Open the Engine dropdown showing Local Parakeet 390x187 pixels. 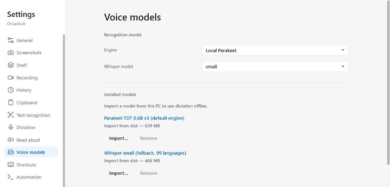click(x=275, y=50)
